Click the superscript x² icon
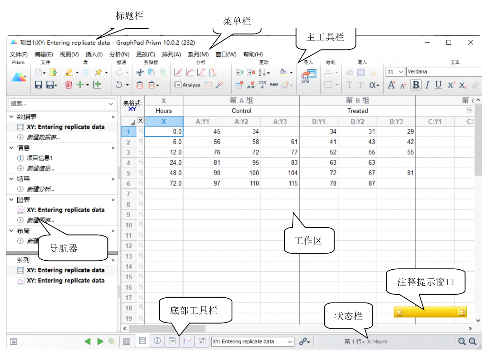 tap(451, 85)
